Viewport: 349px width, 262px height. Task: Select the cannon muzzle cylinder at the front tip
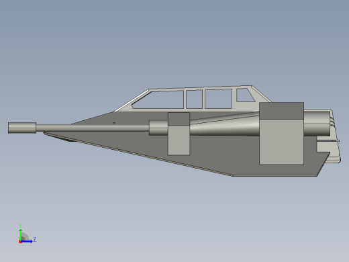pyautogui.click(x=22, y=128)
